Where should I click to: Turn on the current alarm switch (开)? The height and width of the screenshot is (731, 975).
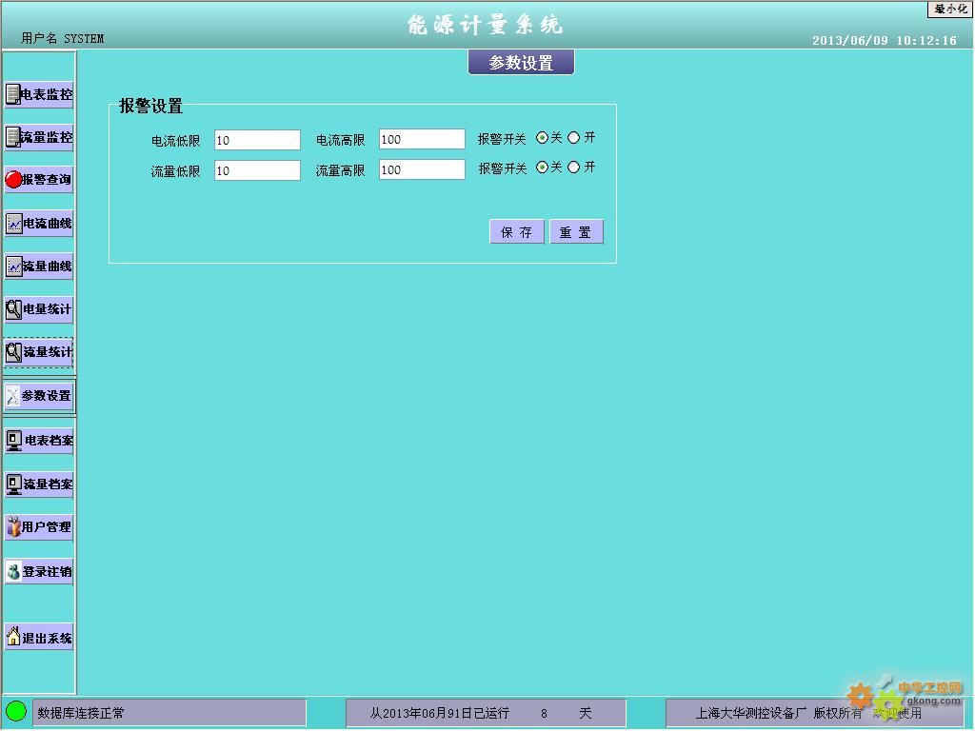(x=574, y=138)
